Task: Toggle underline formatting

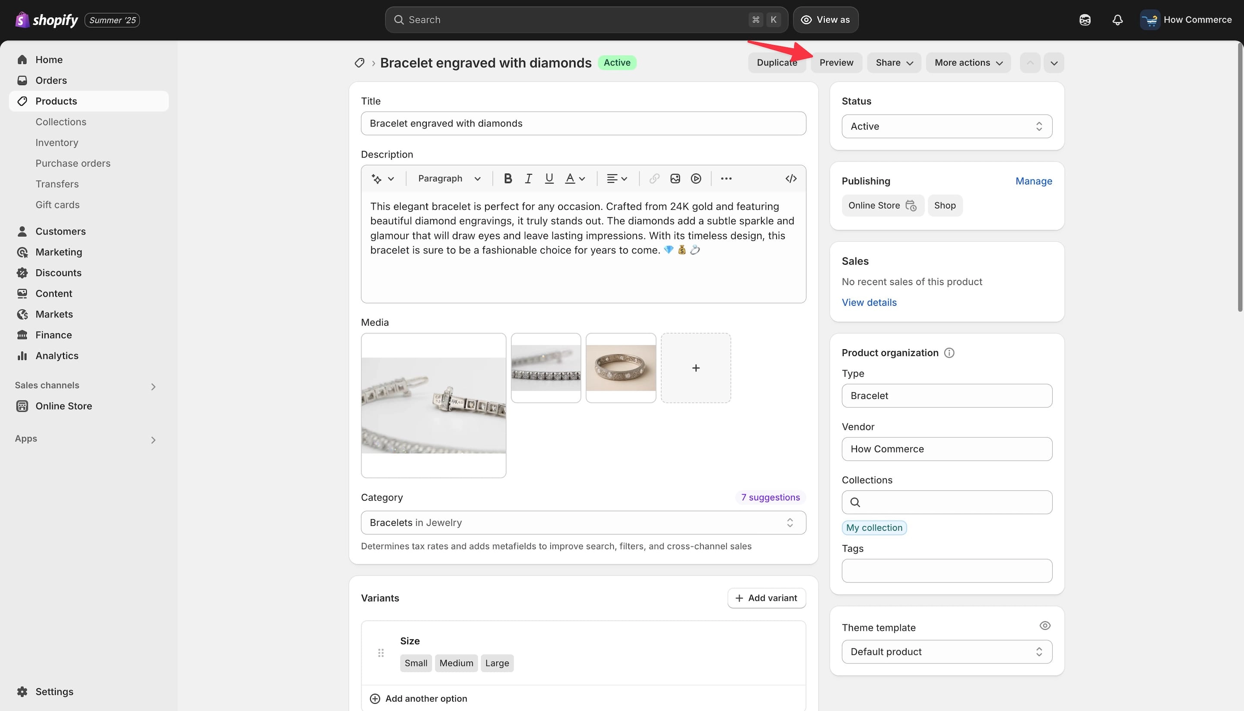Action: [549, 179]
